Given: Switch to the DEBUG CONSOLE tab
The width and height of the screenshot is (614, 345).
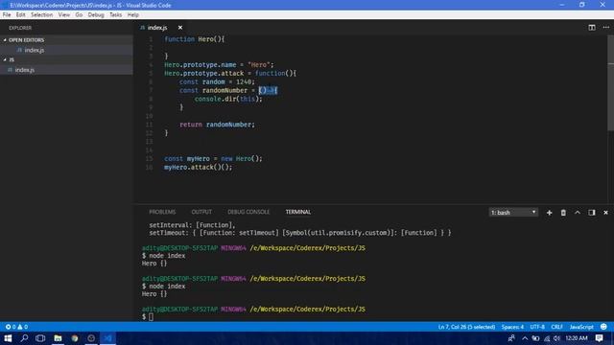Looking at the screenshot, I should tap(248, 212).
